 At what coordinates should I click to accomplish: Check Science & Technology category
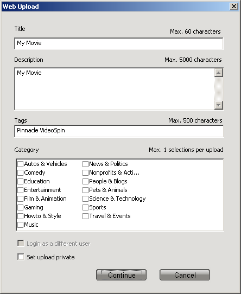tap(85, 199)
